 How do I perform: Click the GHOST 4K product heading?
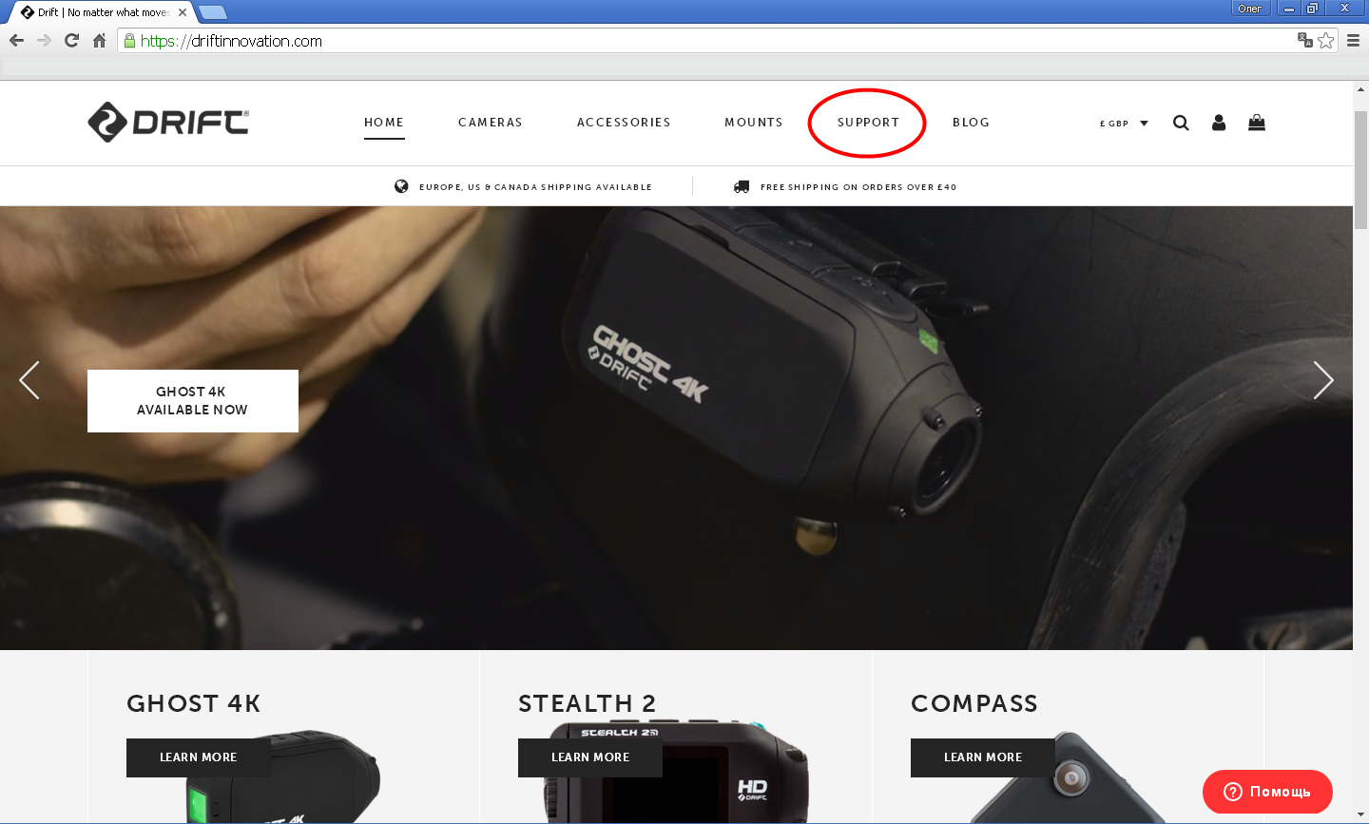tap(194, 703)
